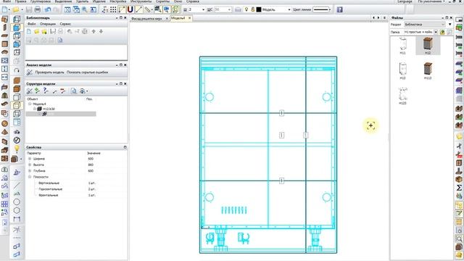Click Проверить модель button

(49, 72)
